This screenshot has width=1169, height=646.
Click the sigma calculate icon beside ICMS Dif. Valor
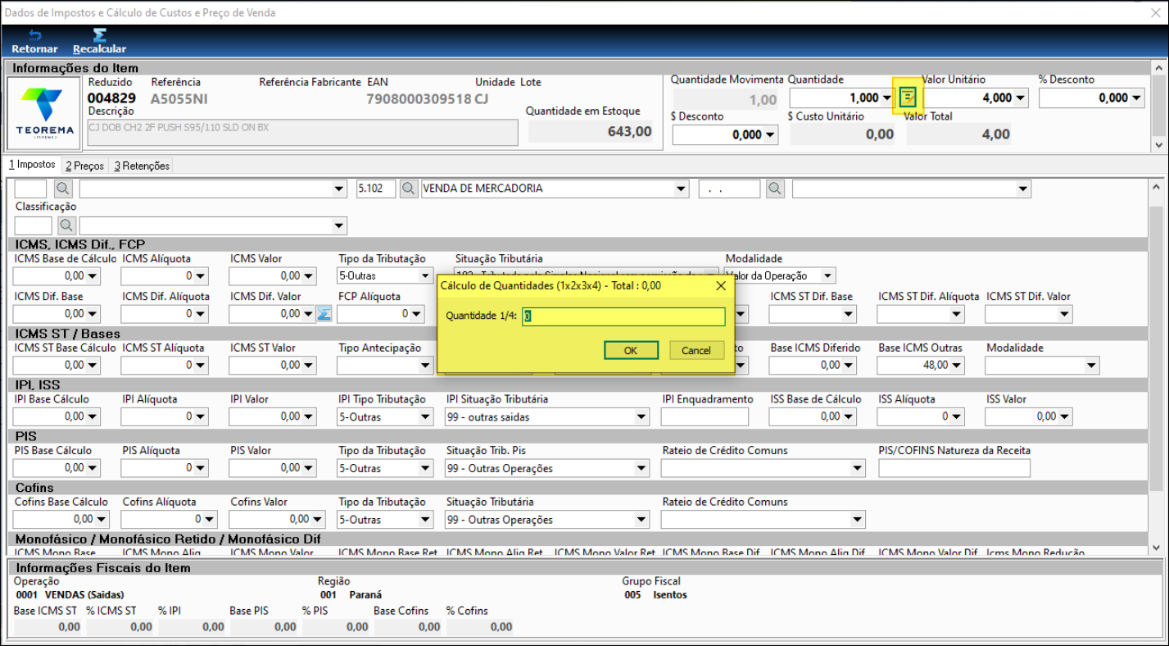pyautogui.click(x=324, y=313)
